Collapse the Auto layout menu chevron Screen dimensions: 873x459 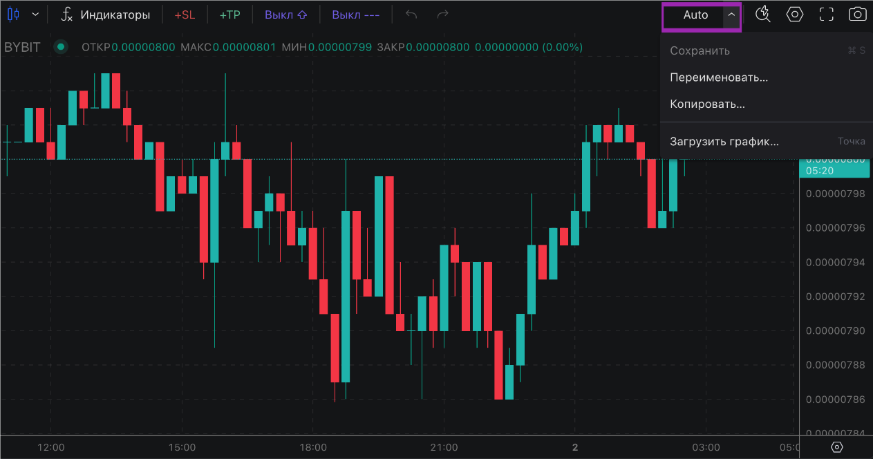click(x=731, y=15)
